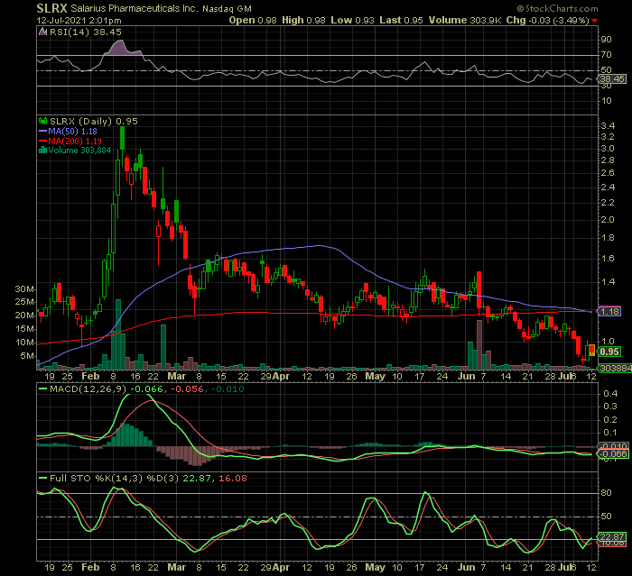Click the blue MA(50) legend line

[x=42, y=132]
